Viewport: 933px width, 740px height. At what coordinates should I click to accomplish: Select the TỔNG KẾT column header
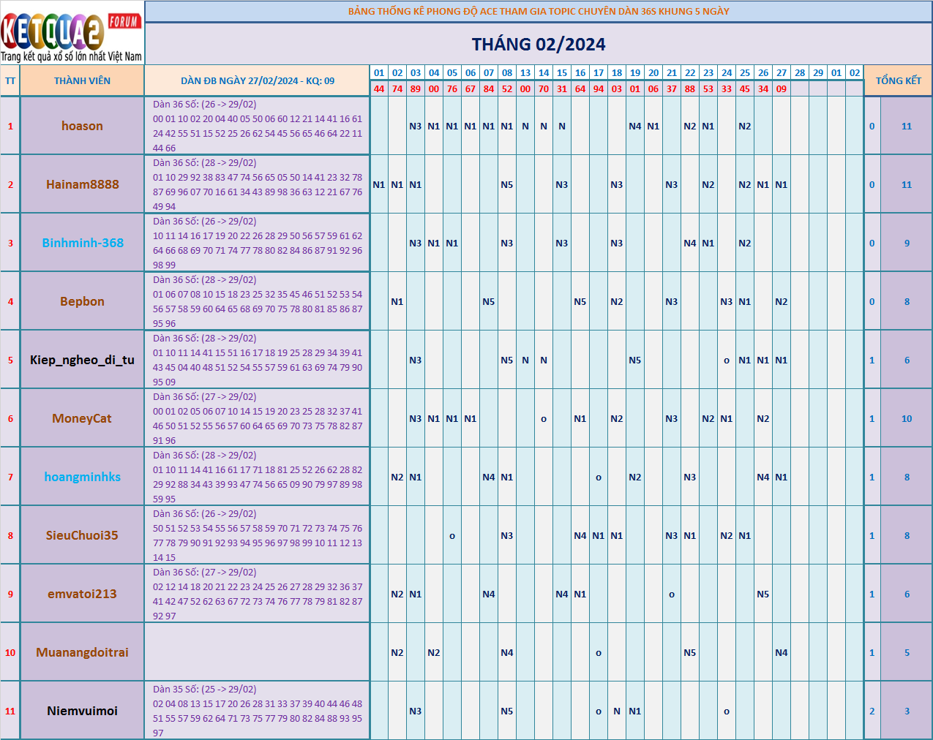coord(898,80)
